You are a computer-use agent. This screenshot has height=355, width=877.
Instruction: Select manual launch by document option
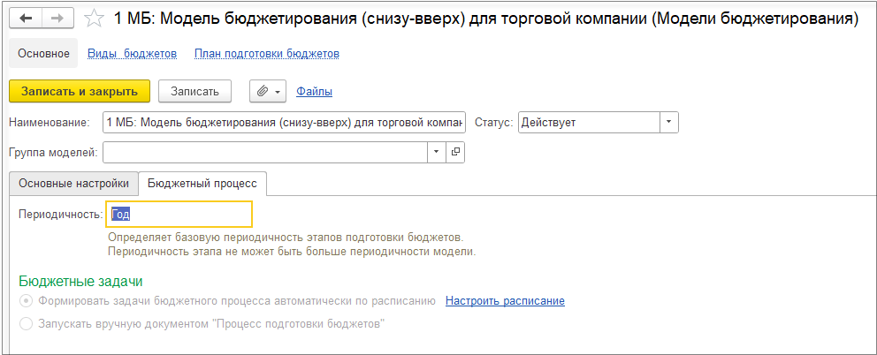[25, 324]
